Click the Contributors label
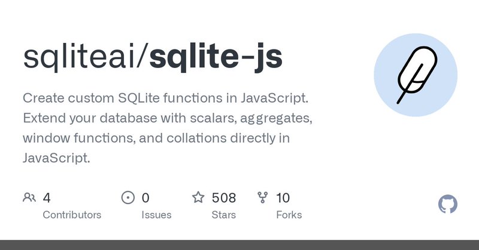The width and height of the screenshot is (479, 250). pyautogui.click(x=72, y=215)
